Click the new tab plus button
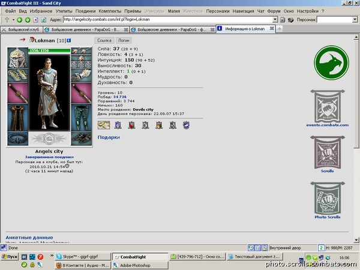This screenshot has width=360, height=270. click(280, 29)
